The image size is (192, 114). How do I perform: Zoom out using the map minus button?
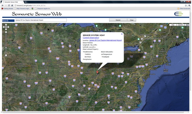[6, 55]
